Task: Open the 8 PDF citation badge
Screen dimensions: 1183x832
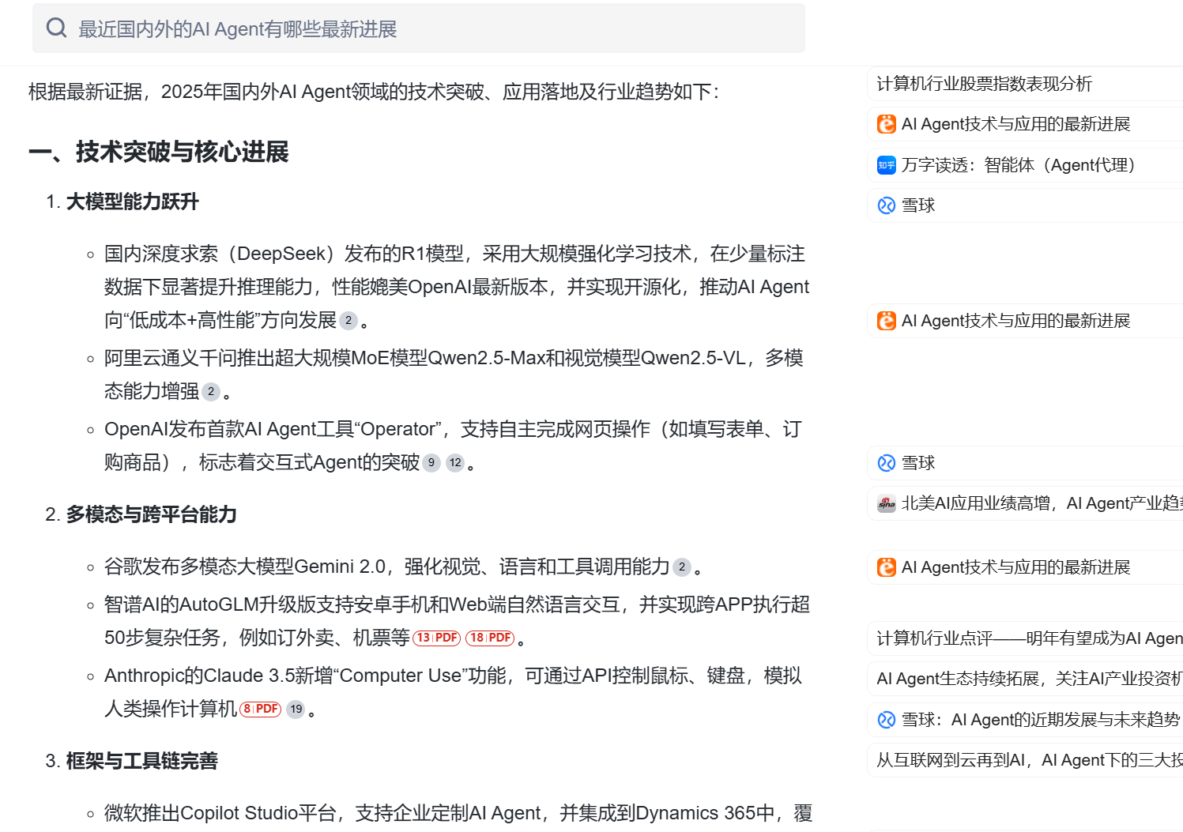Action: click(x=261, y=709)
